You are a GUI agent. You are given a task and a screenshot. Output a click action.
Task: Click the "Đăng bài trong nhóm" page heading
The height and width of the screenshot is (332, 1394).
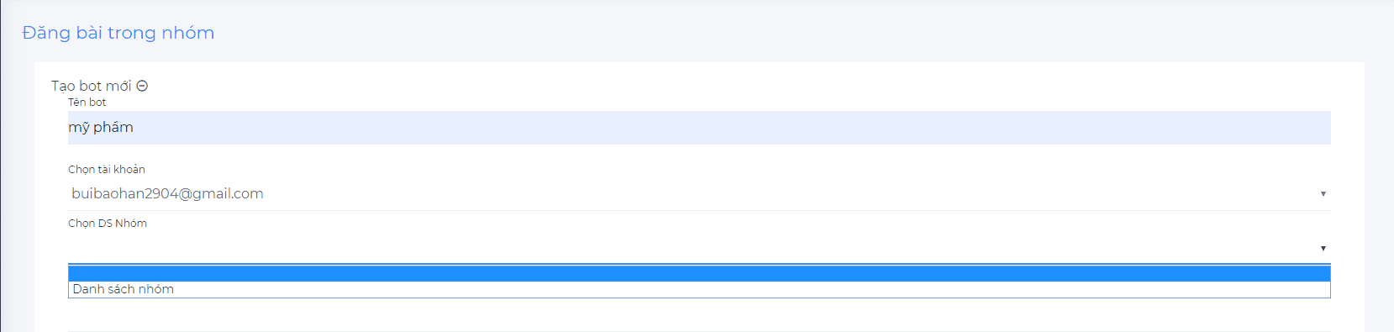(x=118, y=33)
